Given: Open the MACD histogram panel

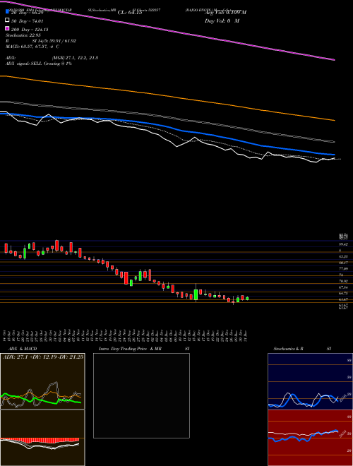Looking at the screenshot, I should coord(42,438).
